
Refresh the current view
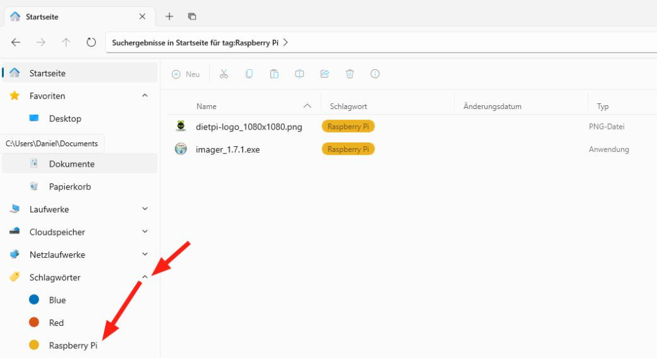click(91, 42)
